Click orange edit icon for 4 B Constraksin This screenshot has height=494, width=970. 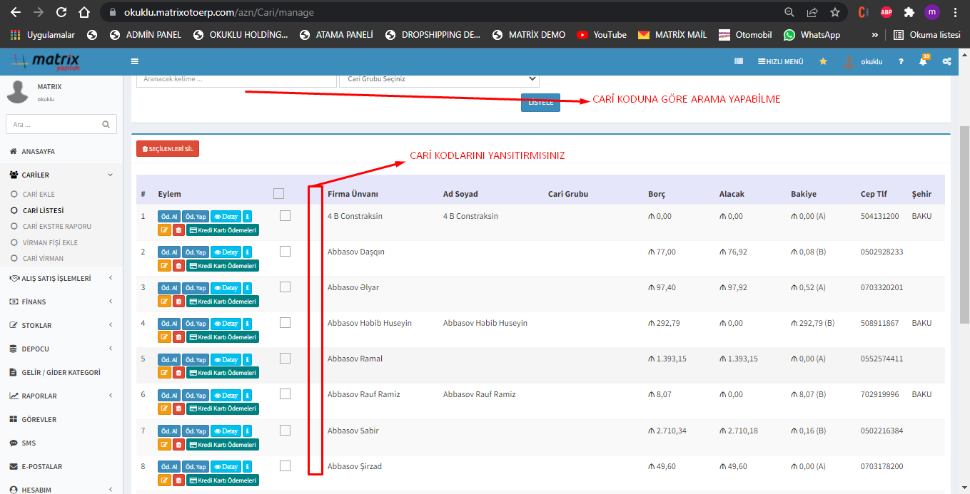click(164, 230)
